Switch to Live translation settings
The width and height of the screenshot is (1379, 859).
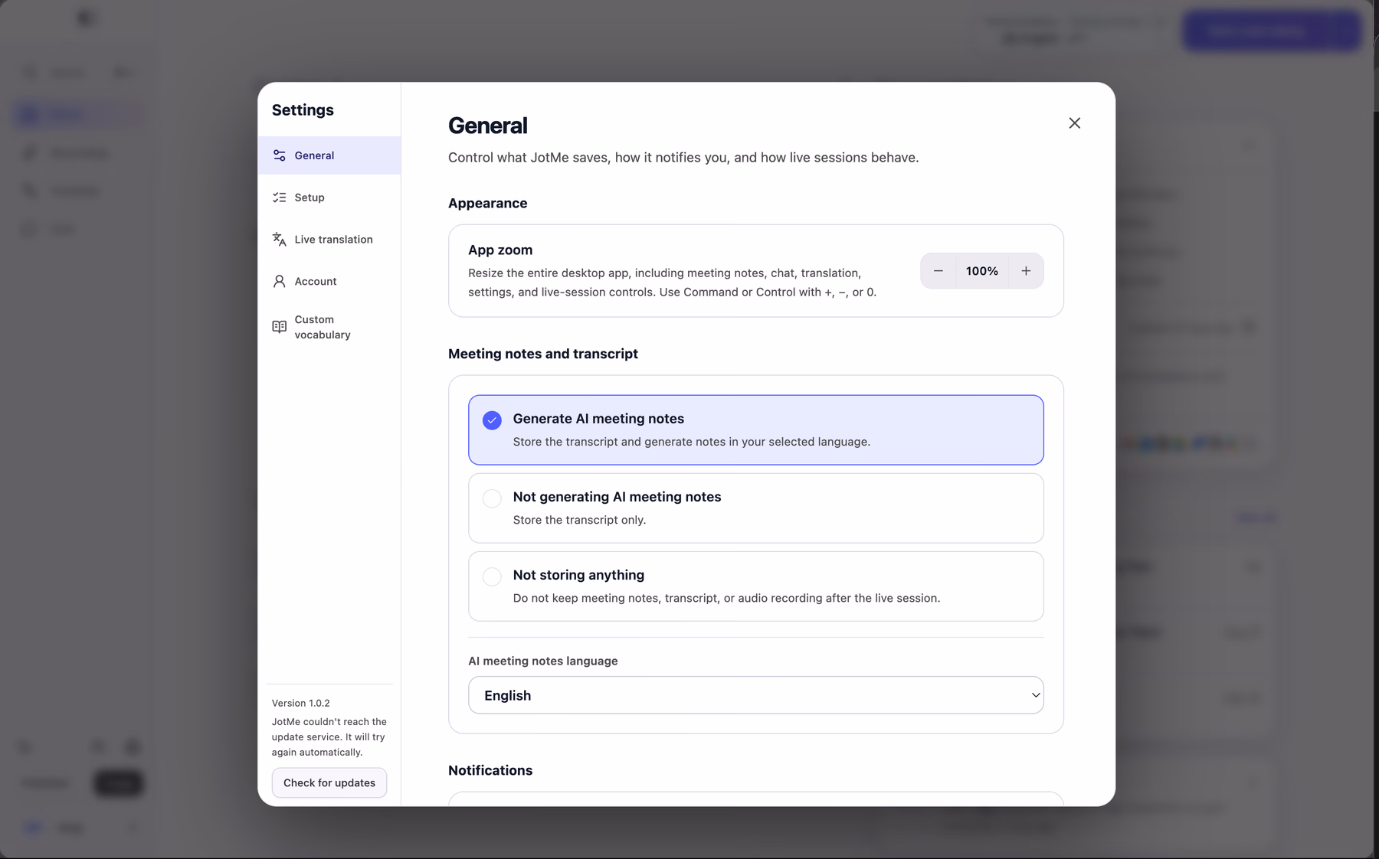tap(329, 240)
